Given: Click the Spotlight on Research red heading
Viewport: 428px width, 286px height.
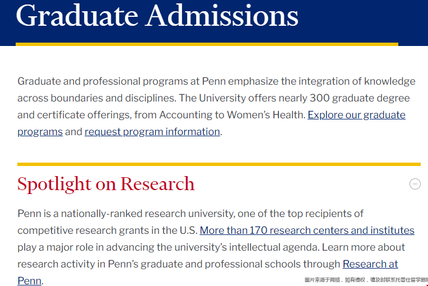Looking at the screenshot, I should 106,184.
